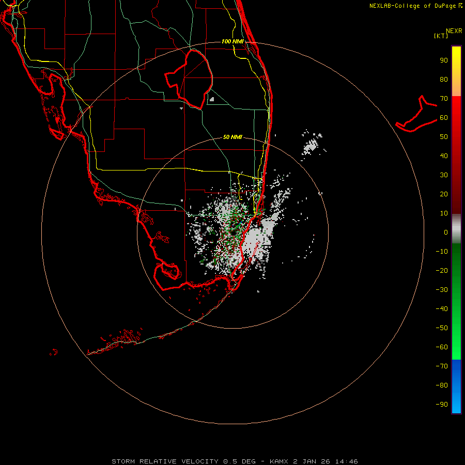Screen dimensions: 465x465
Task: Click the 50 value on the velocity scale
Action: [x=444, y=137]
